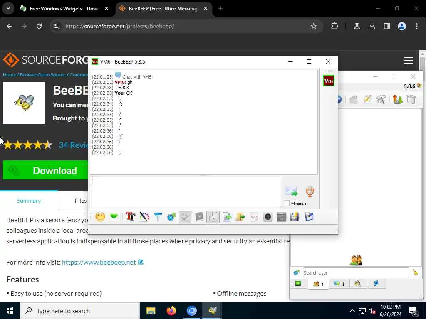
Task: Toggle the grayed book icon in chat toolbar
Action: [199, 217]
